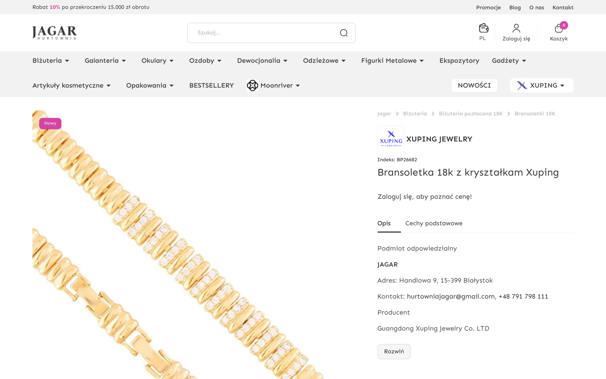Switch to the Cechy podstawowe tab
606x379 pixels.
pyautogui.click(x=434, y=224)
